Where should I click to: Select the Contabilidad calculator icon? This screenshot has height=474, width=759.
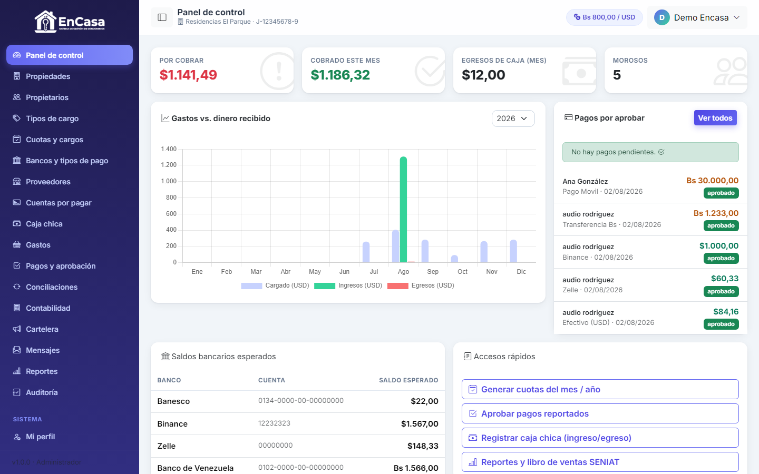(x=17, y=308)
